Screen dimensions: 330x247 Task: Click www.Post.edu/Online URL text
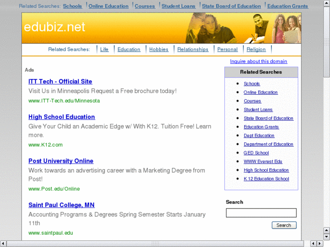click(54, 189)
